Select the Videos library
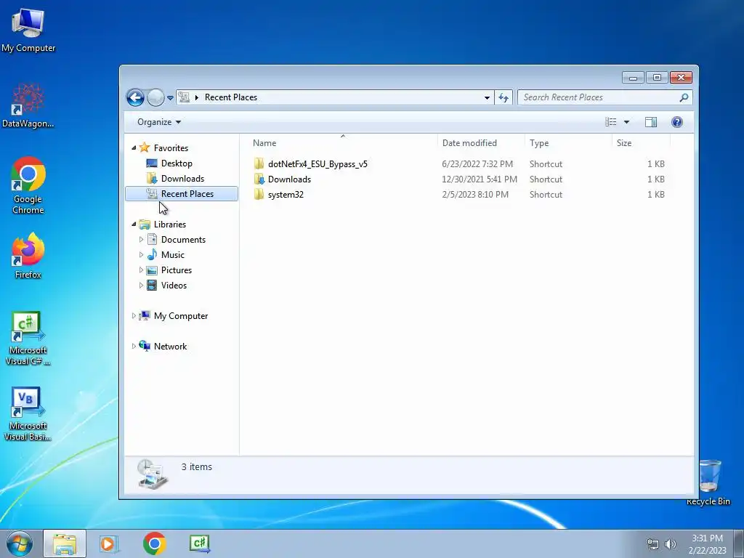Image resolution: width=744 pixels, height=558 pixels. [174, 285]
